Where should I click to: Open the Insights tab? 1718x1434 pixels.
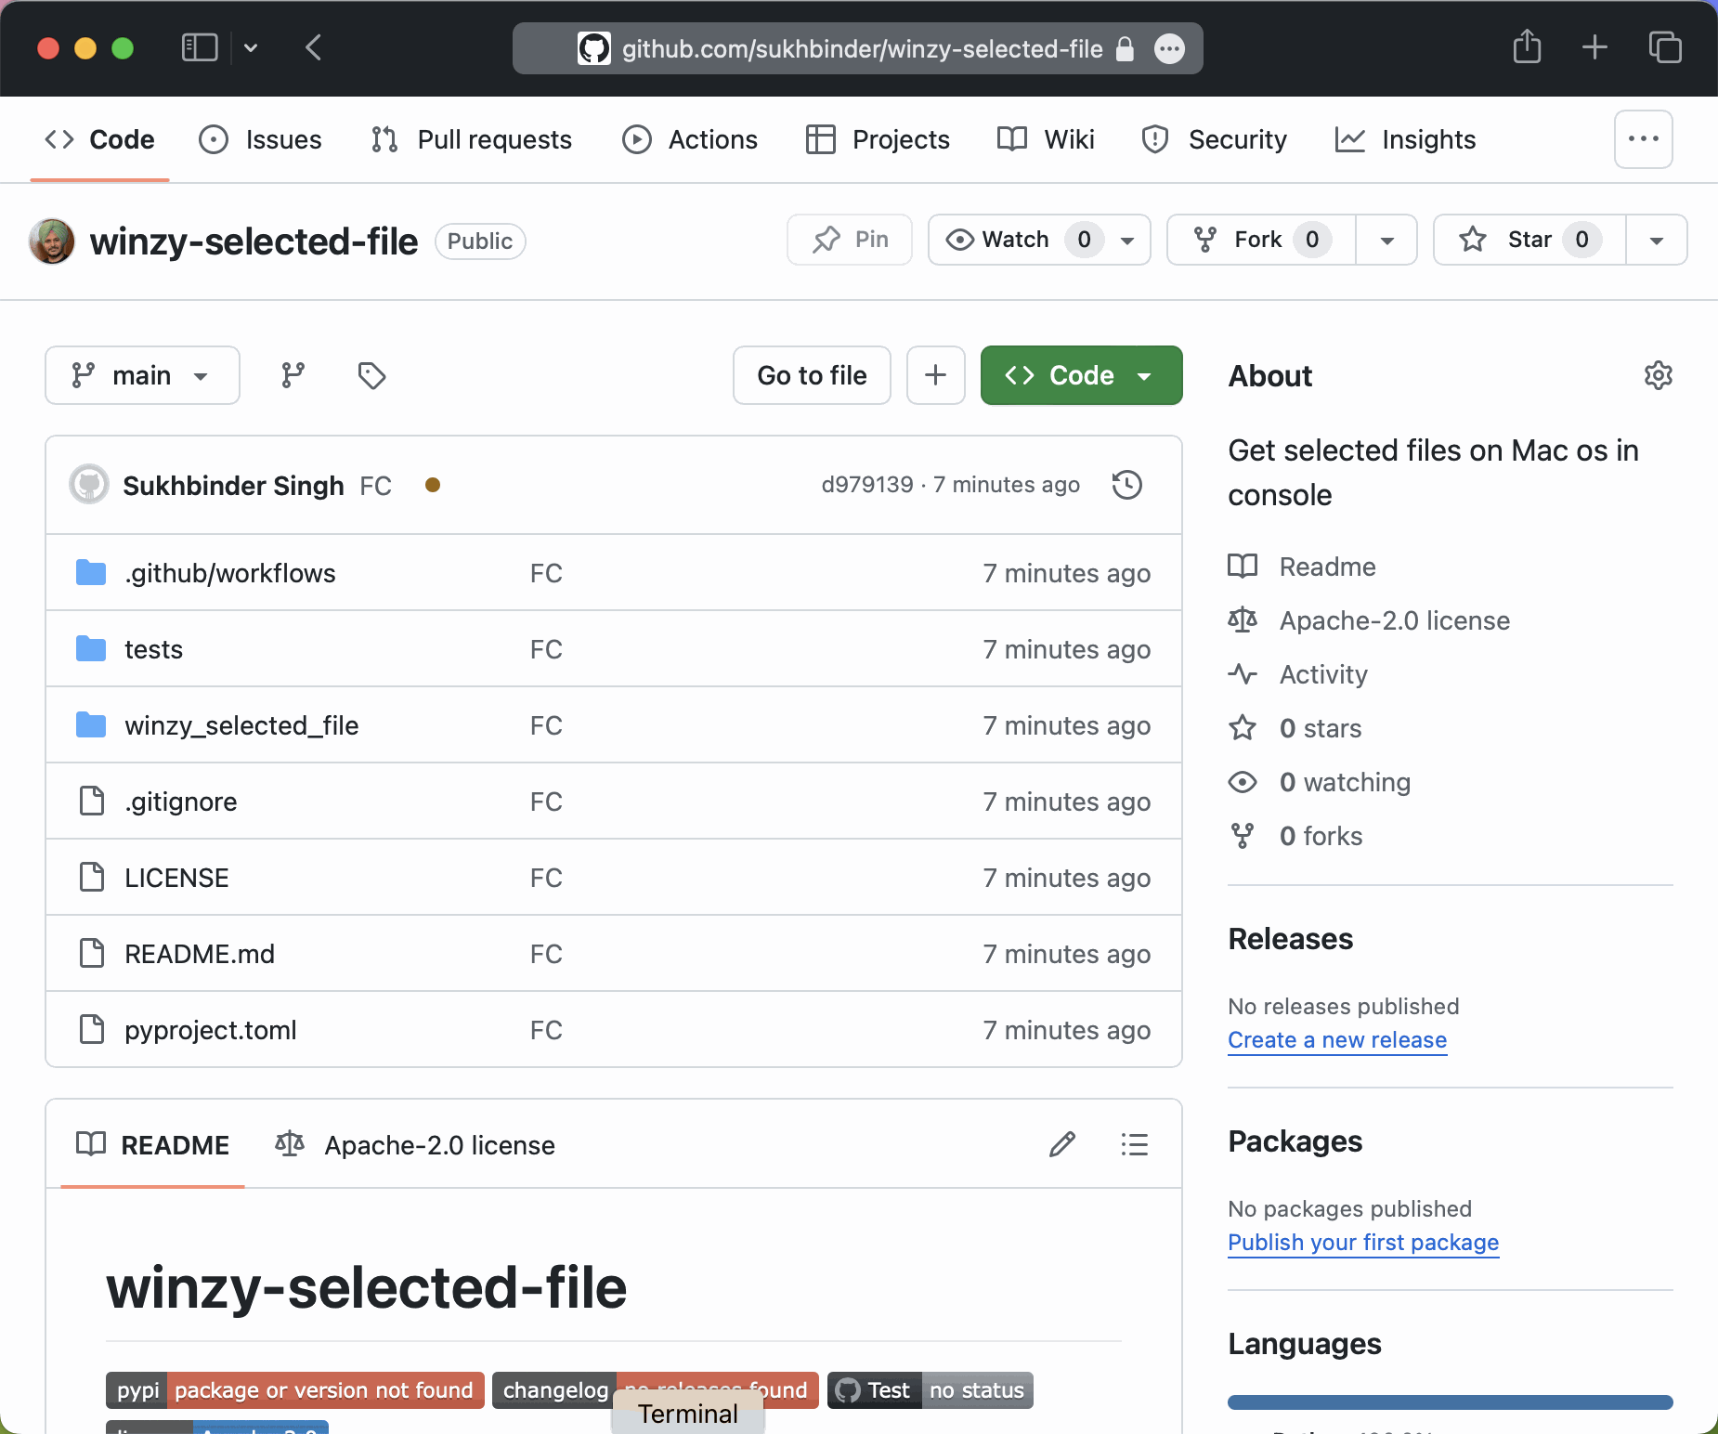coord(1405,139)
